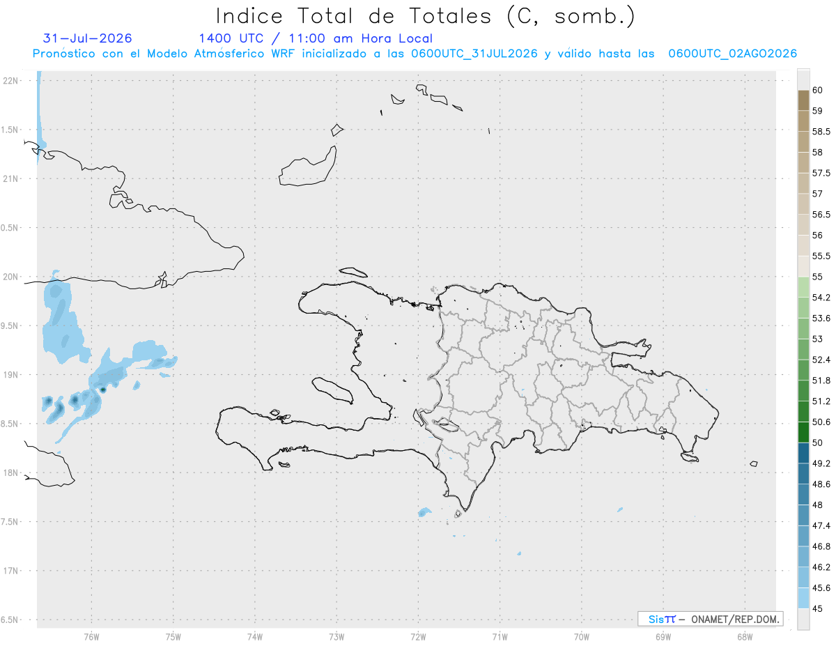Screen dimensions: 836x646
Task: Click the legend value '50.6'
Action: click(x=821, y=422)
